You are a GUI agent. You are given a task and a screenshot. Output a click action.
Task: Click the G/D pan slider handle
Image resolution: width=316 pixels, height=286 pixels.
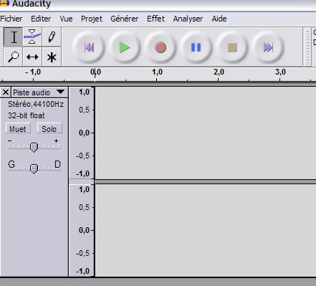(x=34, y=168)
